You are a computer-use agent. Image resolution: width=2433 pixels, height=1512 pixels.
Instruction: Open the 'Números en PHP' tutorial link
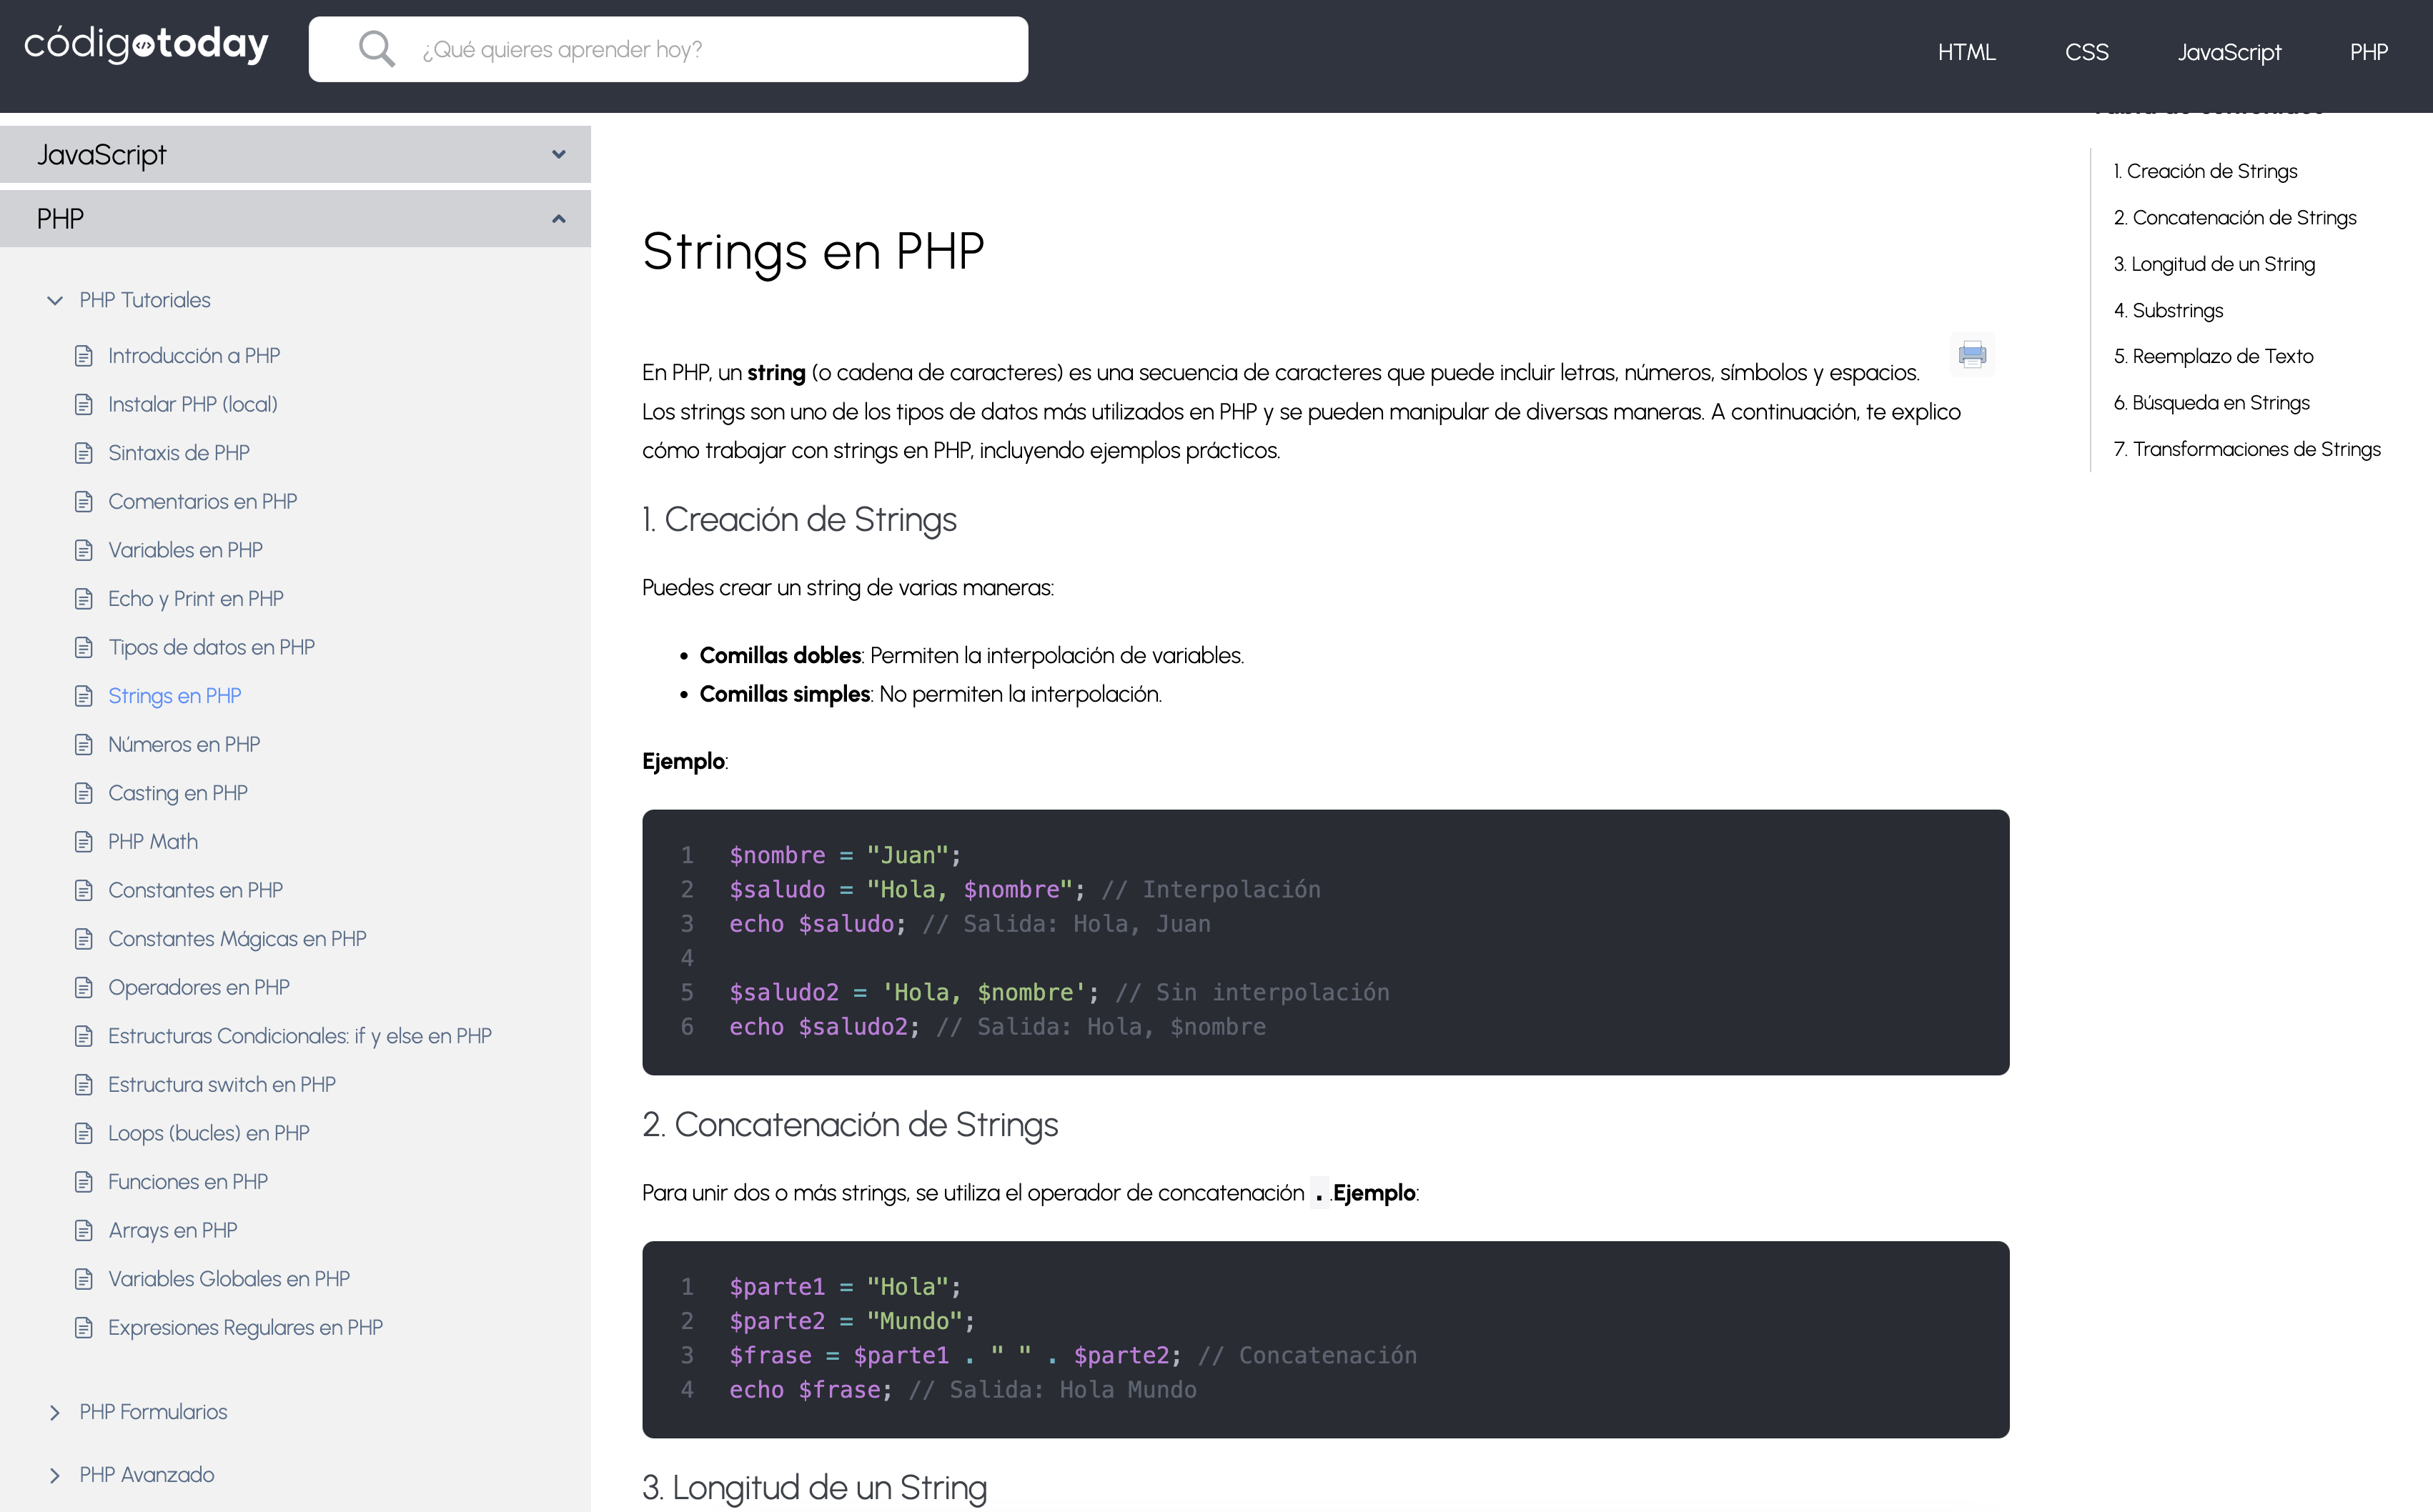point(184,744)
